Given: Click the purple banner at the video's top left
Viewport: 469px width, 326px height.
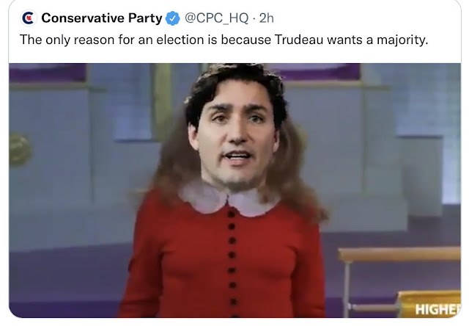Looking at the screenshot, I should [48, 73].
